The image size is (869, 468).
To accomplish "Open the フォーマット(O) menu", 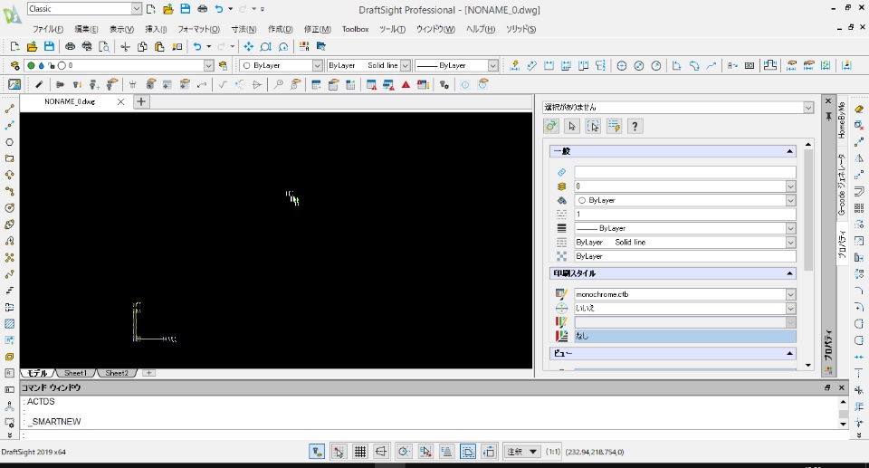I will [x=197, y=29].
